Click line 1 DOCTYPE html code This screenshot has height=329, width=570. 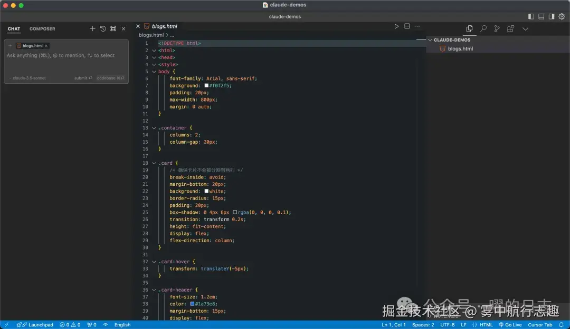pyautogui.click(x=179, y=43)
